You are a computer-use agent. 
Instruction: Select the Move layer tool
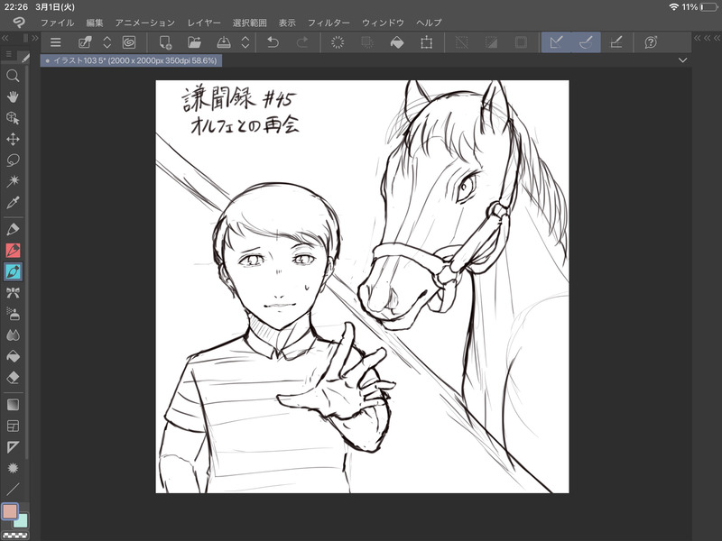(x=13, y=140)
